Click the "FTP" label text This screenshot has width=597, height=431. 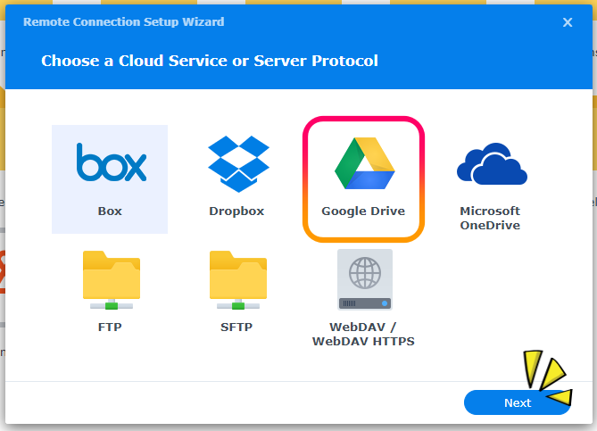point(110,327)
